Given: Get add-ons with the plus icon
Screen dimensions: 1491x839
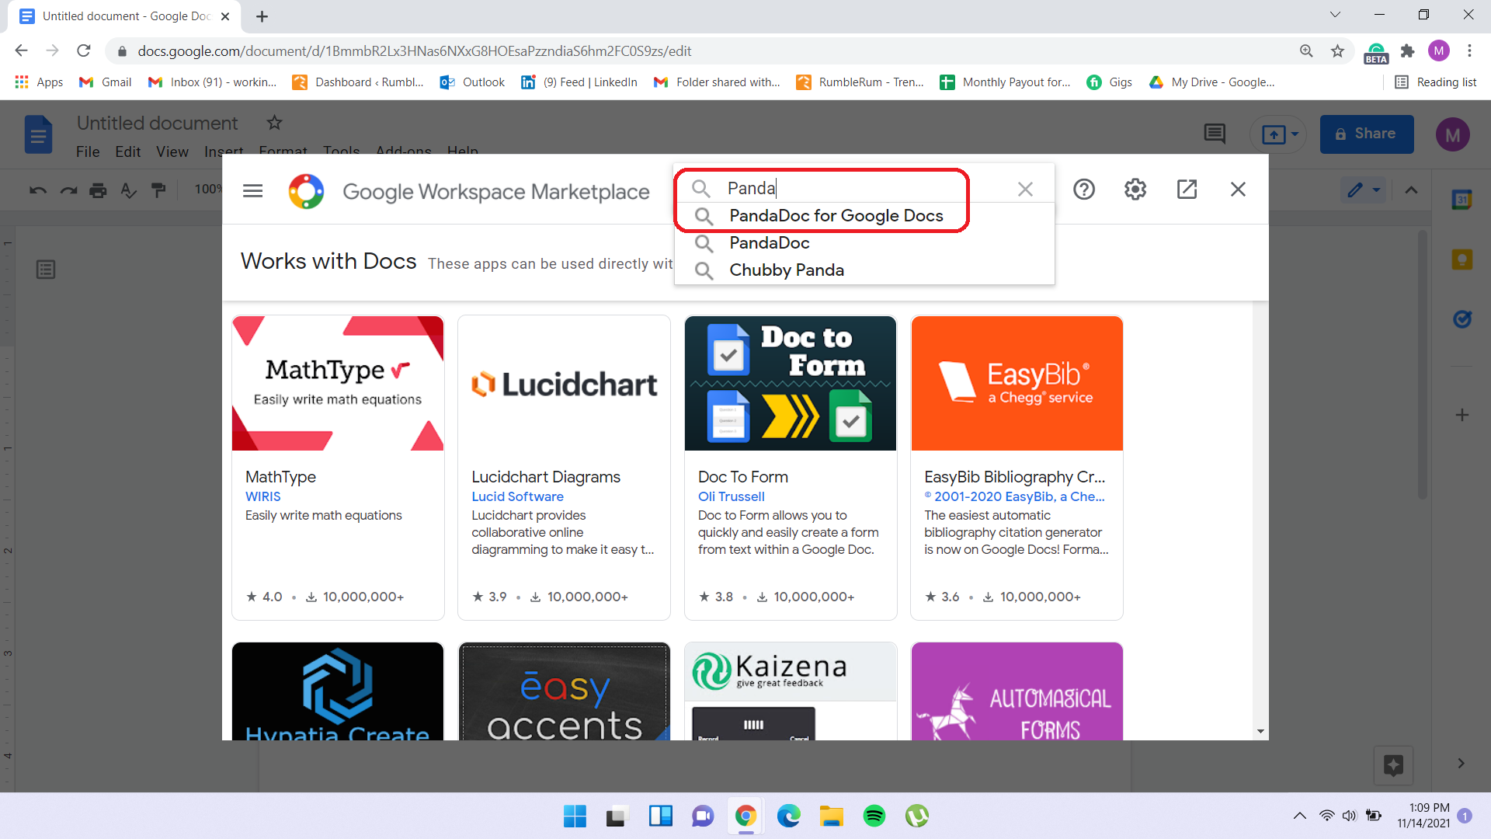Looking at the screenshot, I should (x=1461, y=415).
